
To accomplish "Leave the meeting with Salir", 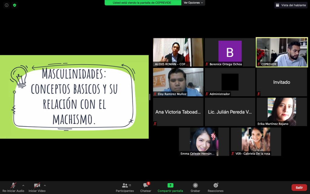I will pyautogui.click(x=299, y=187).
